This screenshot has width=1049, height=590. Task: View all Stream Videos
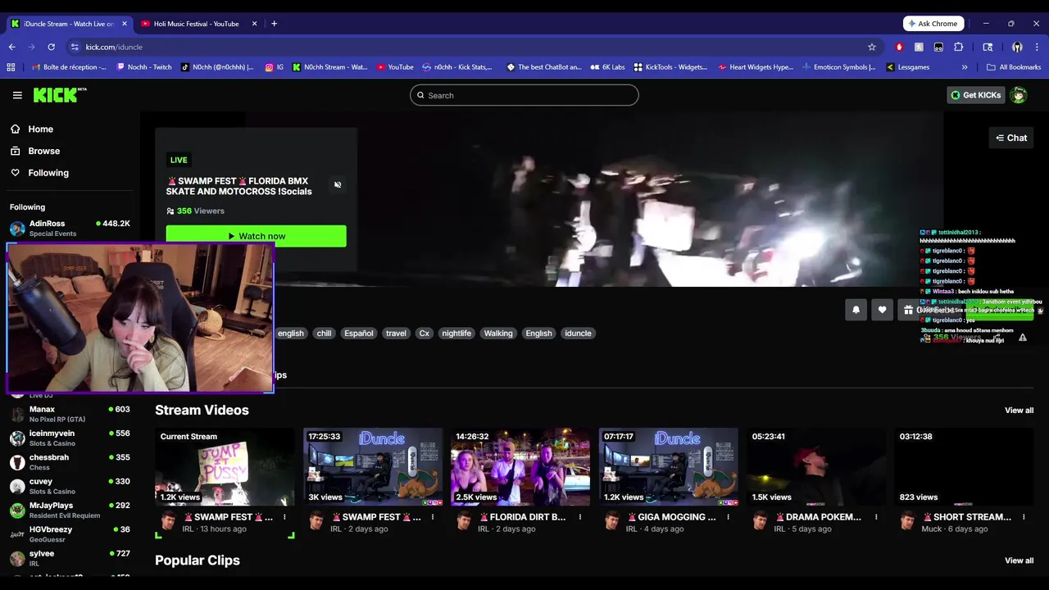tap(1019, 411)
